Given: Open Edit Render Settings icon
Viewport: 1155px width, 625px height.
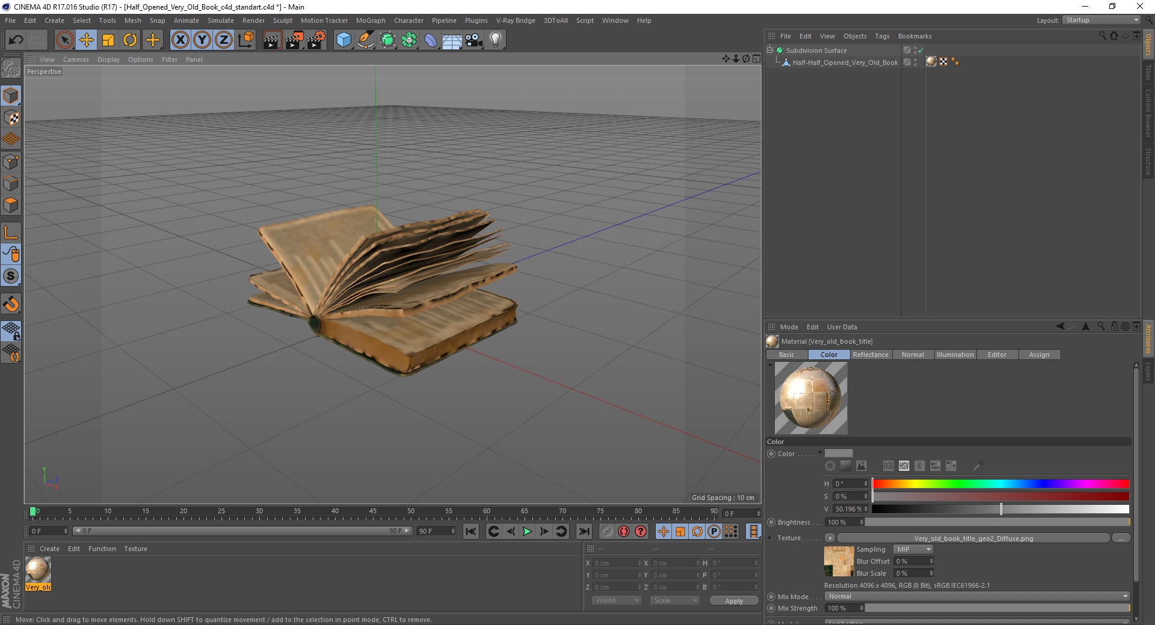Looking at the screenshot, I should pyautogui.click(x=316, y=40).
